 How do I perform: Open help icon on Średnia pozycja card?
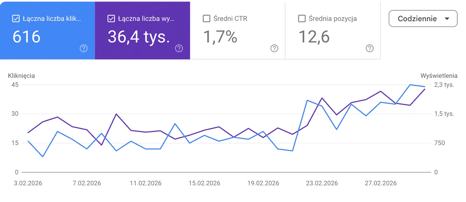click(x=369, y=49)
